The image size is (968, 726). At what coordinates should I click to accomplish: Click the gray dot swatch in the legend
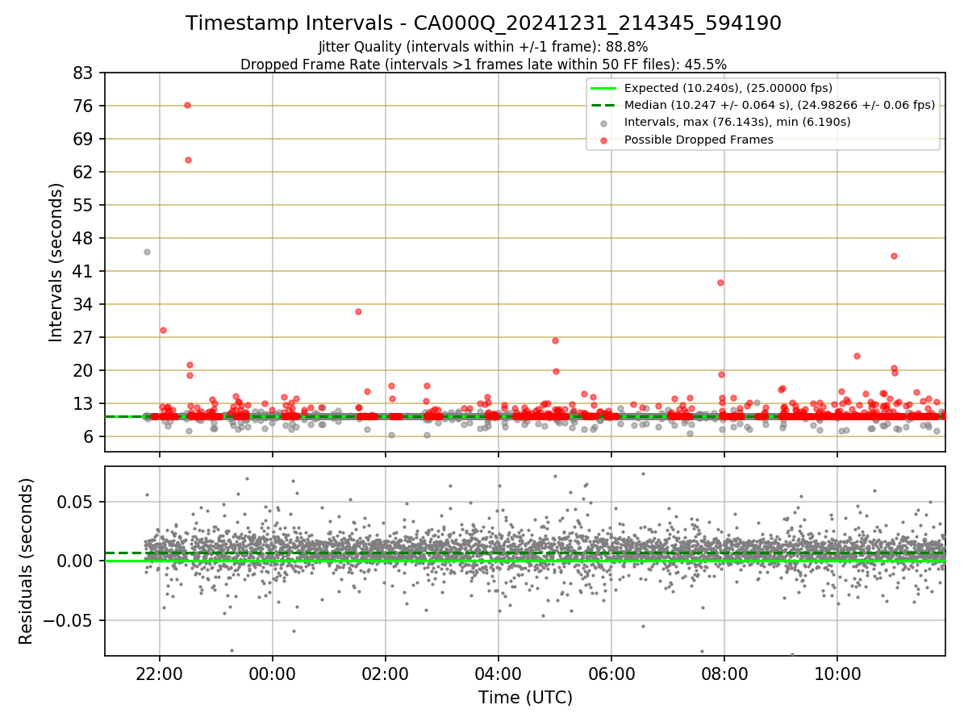(603, 123)
